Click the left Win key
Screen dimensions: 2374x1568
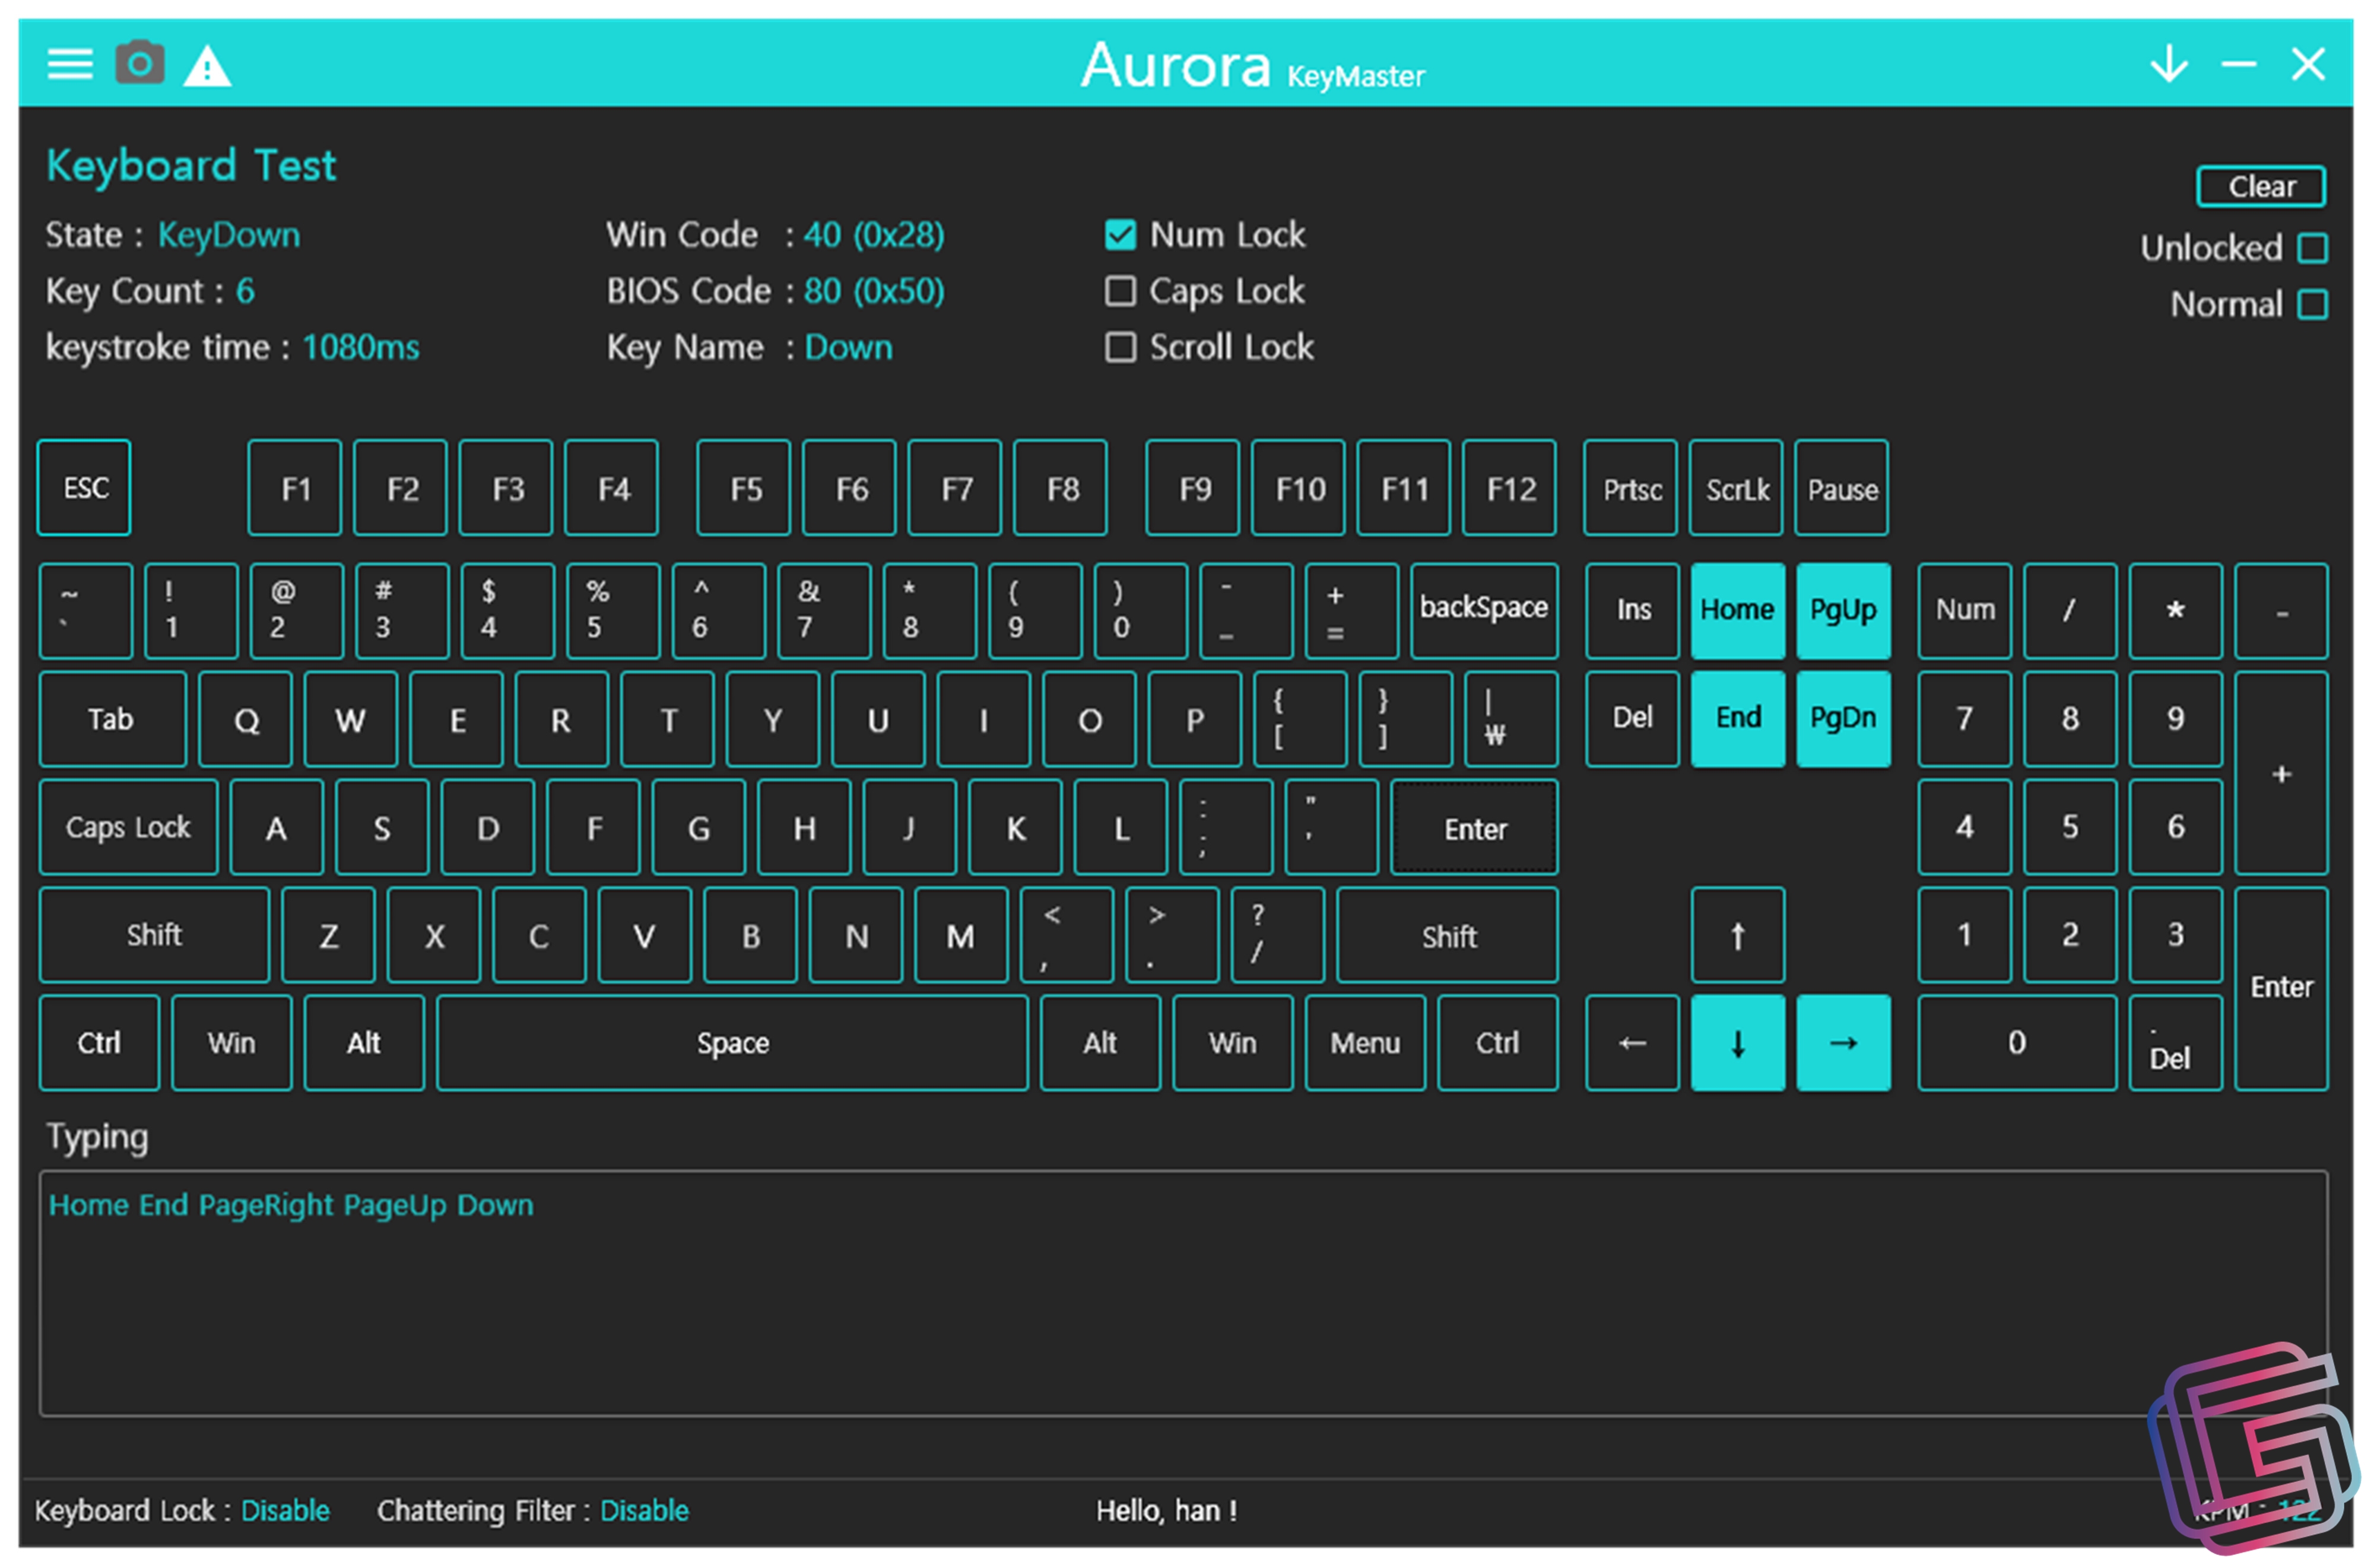pos(231,1043)
